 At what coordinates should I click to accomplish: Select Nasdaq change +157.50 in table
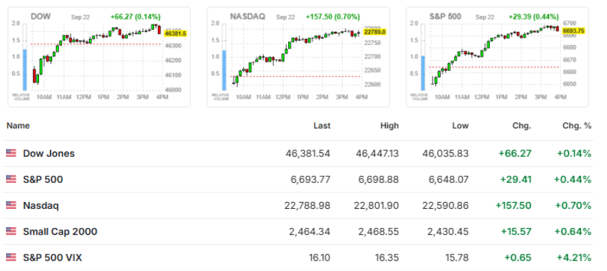point(513,205)
